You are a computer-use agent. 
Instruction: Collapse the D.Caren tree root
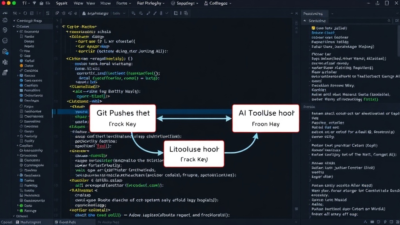pyautogui.click(x=14, y=27)
